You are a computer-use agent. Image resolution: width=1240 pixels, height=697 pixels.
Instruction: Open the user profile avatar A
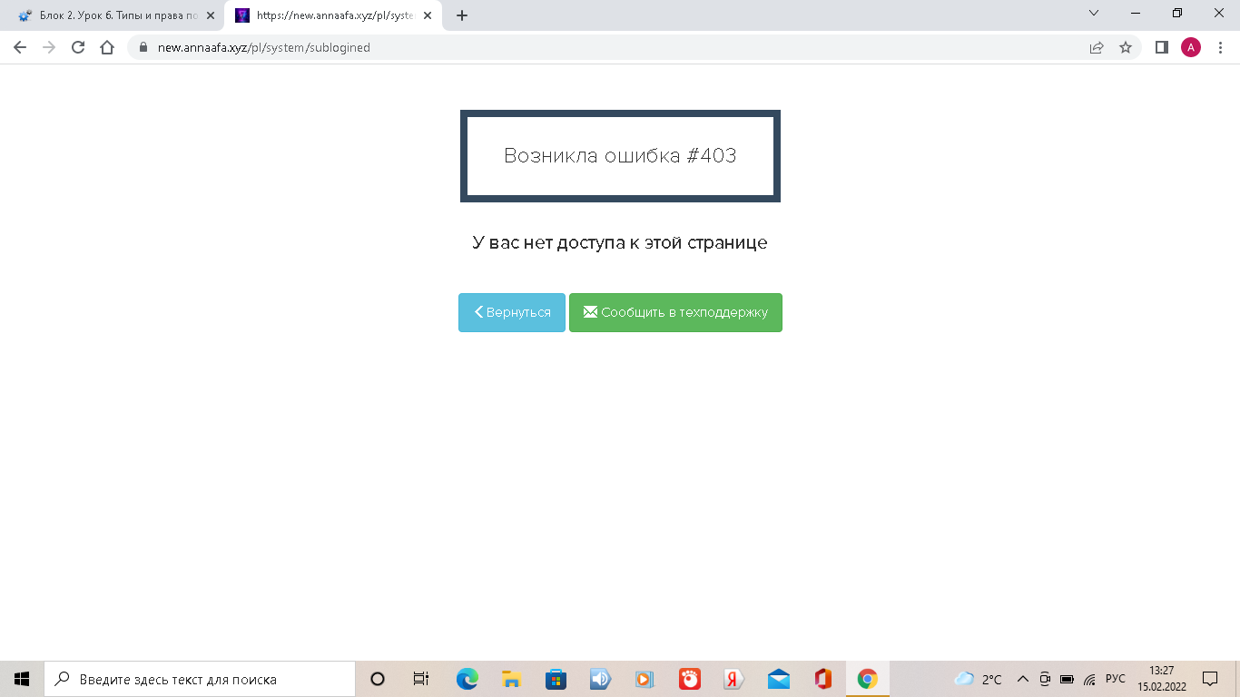point(1190,47)
